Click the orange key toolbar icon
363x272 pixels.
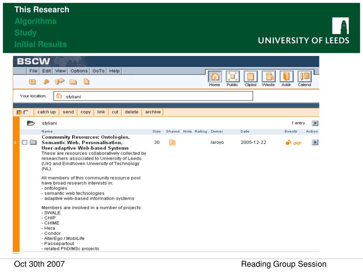(x=46, y=82)
